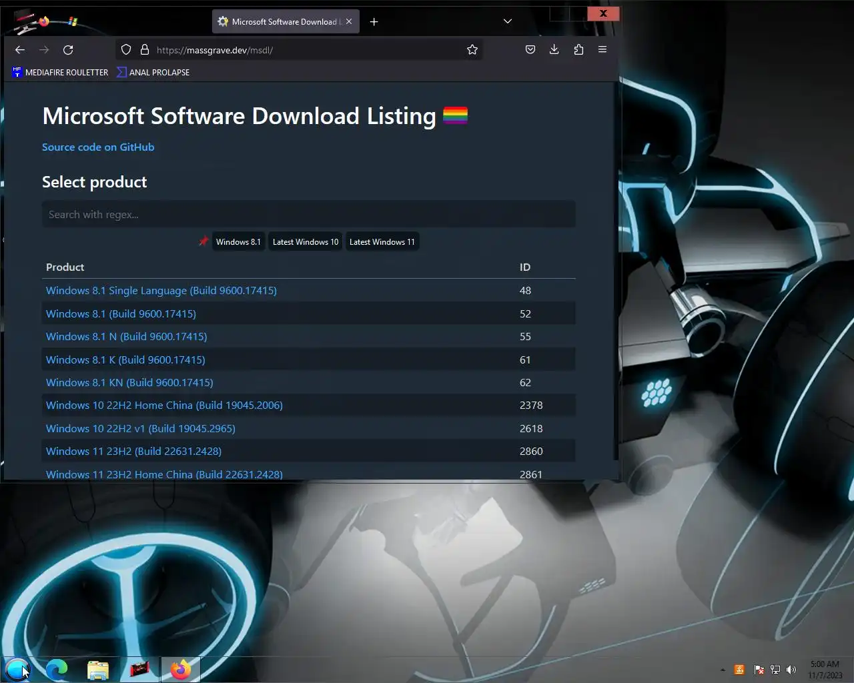Open the Start menu orb

click(17, 669)
